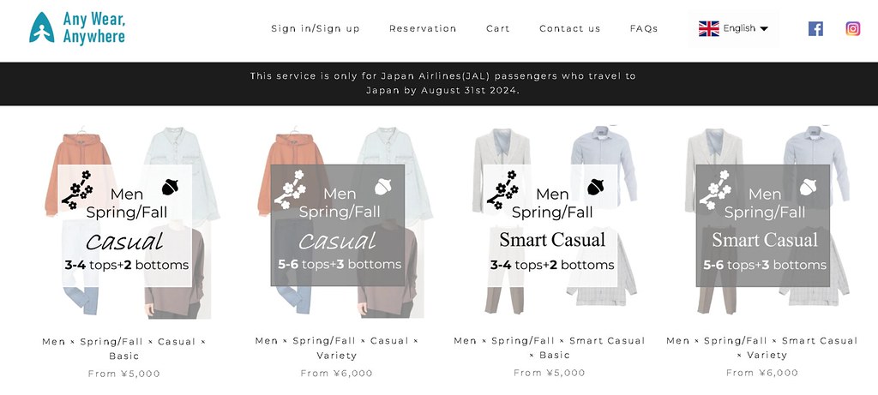The height and width of the screenshot is (395, 878).
Task: Open the Instagram profile icon
Action: pos(853,28)
